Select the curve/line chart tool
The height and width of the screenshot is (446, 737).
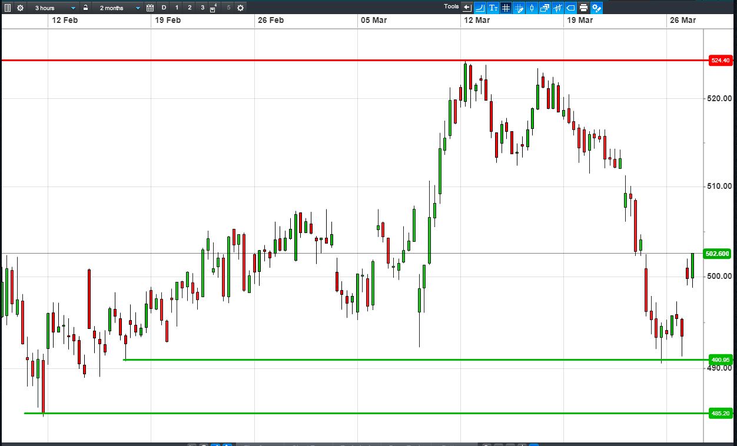pyautogui.click(x=480, y=8)
